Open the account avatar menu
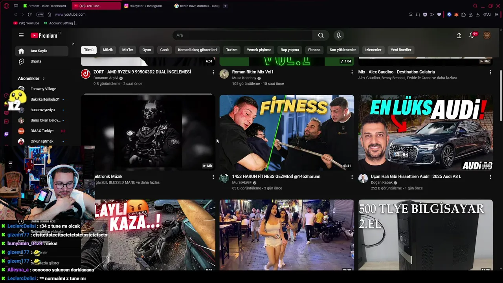This screenshot has width=503, height=283. coord(487,35)
